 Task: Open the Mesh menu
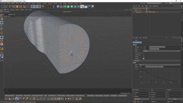point(25,3)
